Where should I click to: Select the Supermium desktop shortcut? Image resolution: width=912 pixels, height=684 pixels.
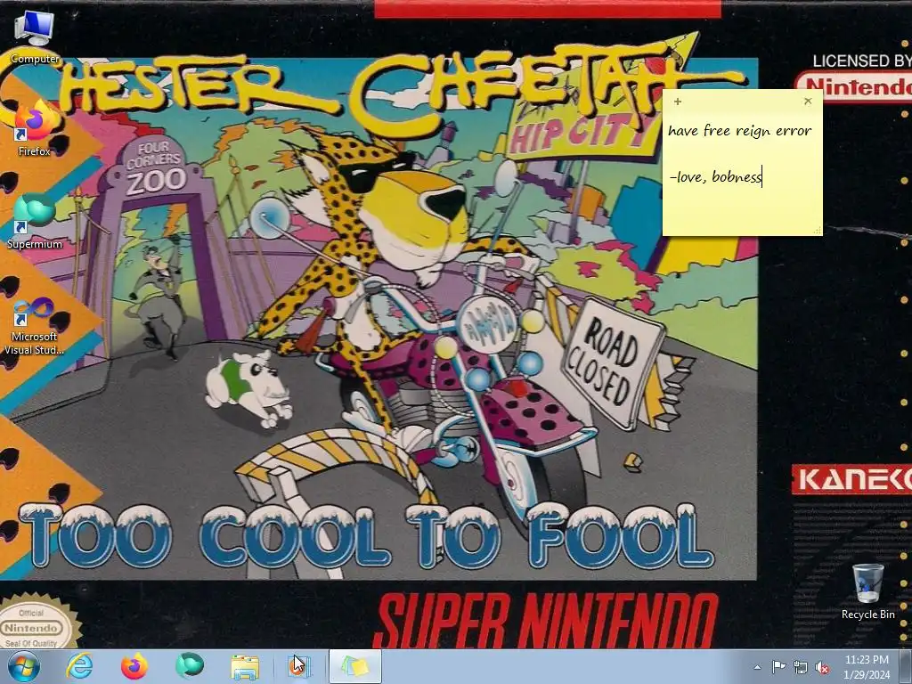click(x=35, y=221)
